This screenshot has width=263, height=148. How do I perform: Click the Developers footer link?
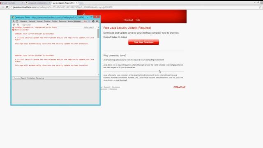116,87
